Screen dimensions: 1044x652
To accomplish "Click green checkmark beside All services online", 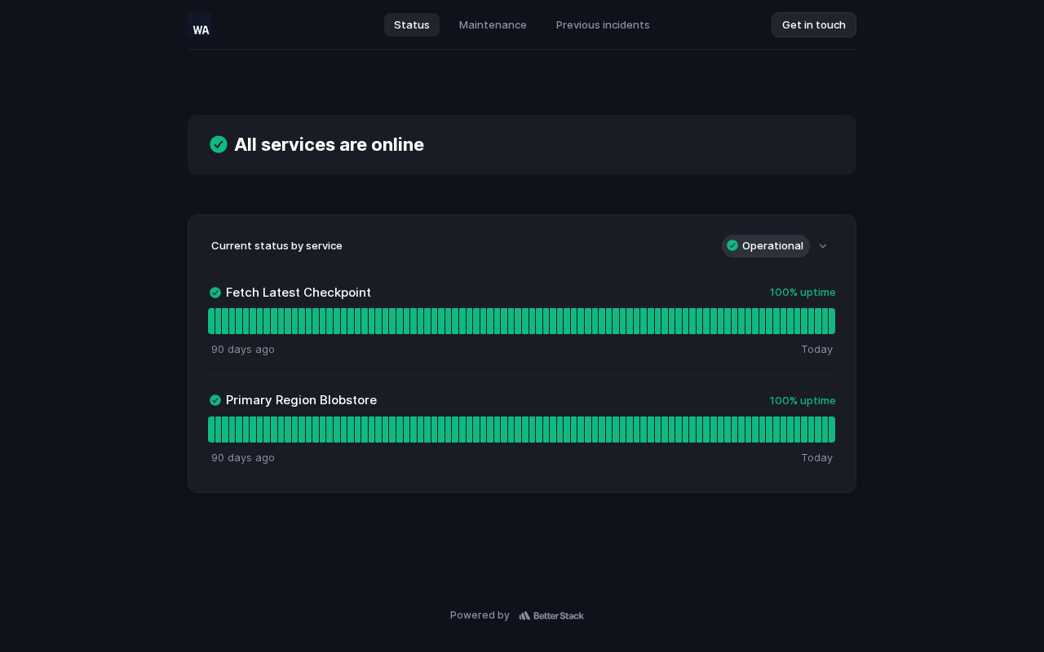I will click(x=219, y=144).
